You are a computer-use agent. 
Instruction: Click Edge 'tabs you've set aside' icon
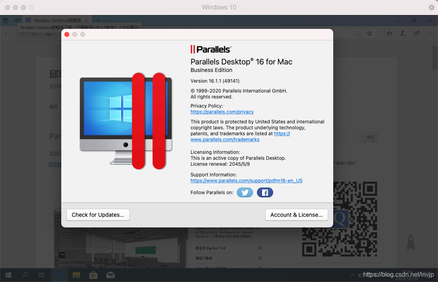tap(6, 21)
